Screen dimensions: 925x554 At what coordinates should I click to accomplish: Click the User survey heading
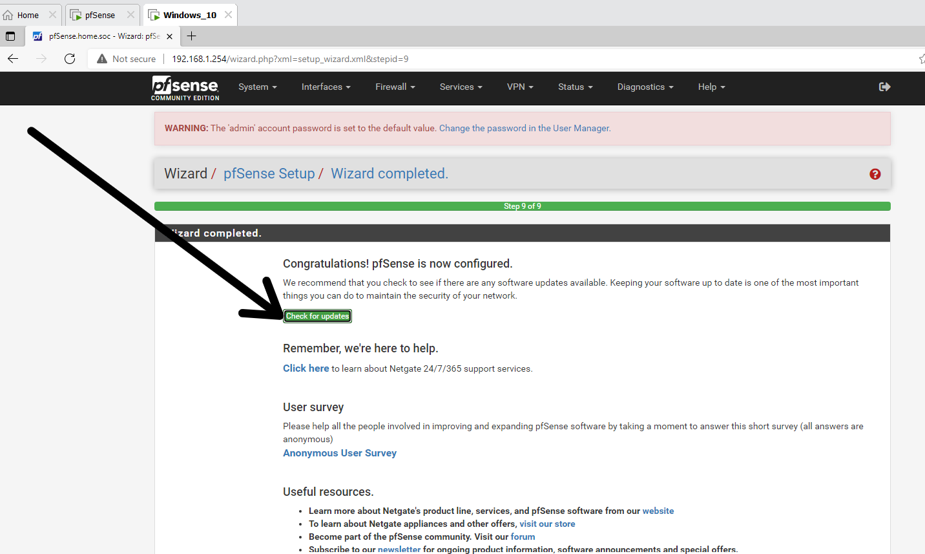313,407
